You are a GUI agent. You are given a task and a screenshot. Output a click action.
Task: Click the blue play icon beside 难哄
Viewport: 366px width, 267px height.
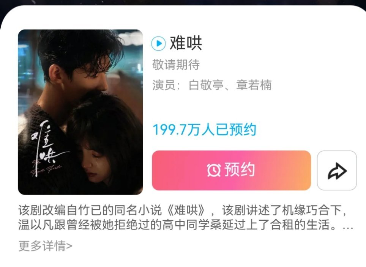point(158,43)
